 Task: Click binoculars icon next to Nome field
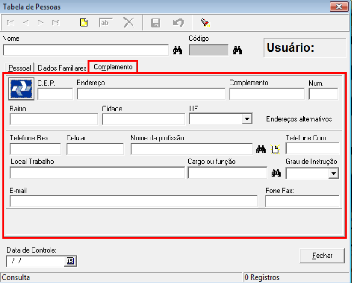(x=177, y=50)
